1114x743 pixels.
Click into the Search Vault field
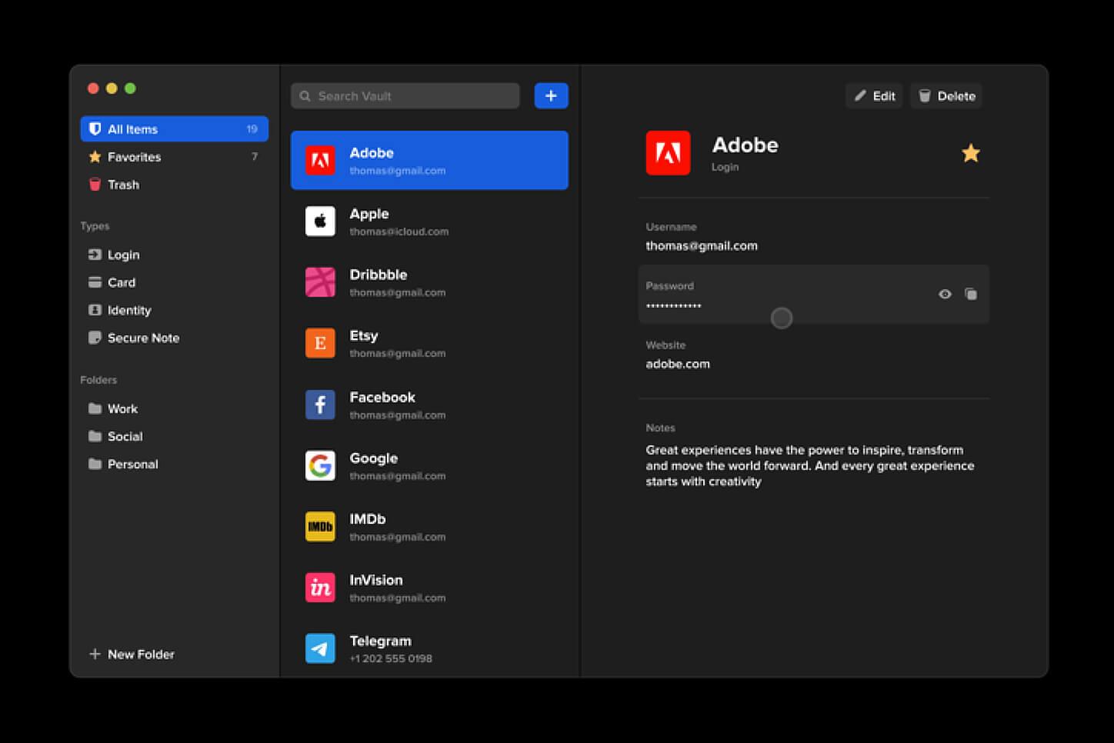[405, 96]
